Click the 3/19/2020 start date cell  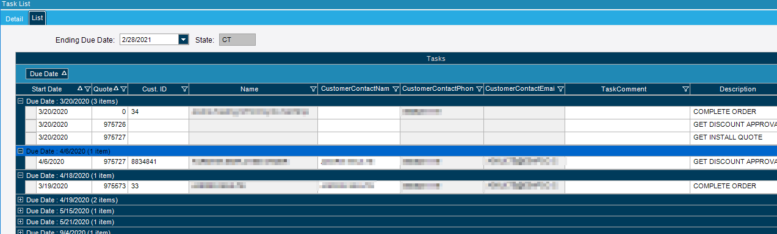pyautogui.click(x=65, y=186)
